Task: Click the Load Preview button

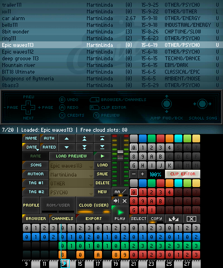Action: point(71,156)
